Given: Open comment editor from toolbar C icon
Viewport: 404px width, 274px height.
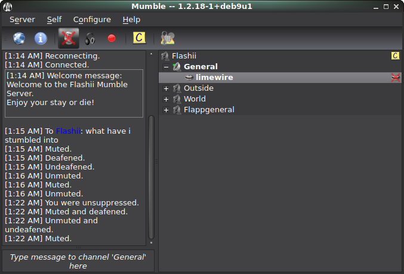Looking at the screenshot, I should tap(139, 38).
